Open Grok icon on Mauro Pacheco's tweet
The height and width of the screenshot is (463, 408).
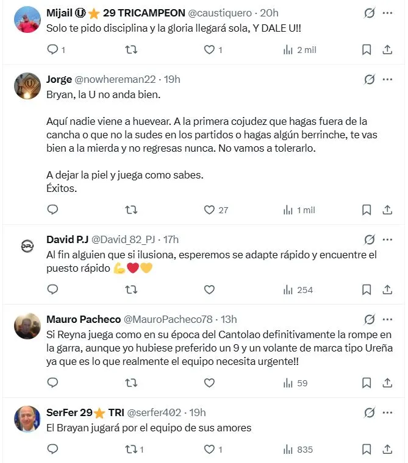tap(369, 319)
